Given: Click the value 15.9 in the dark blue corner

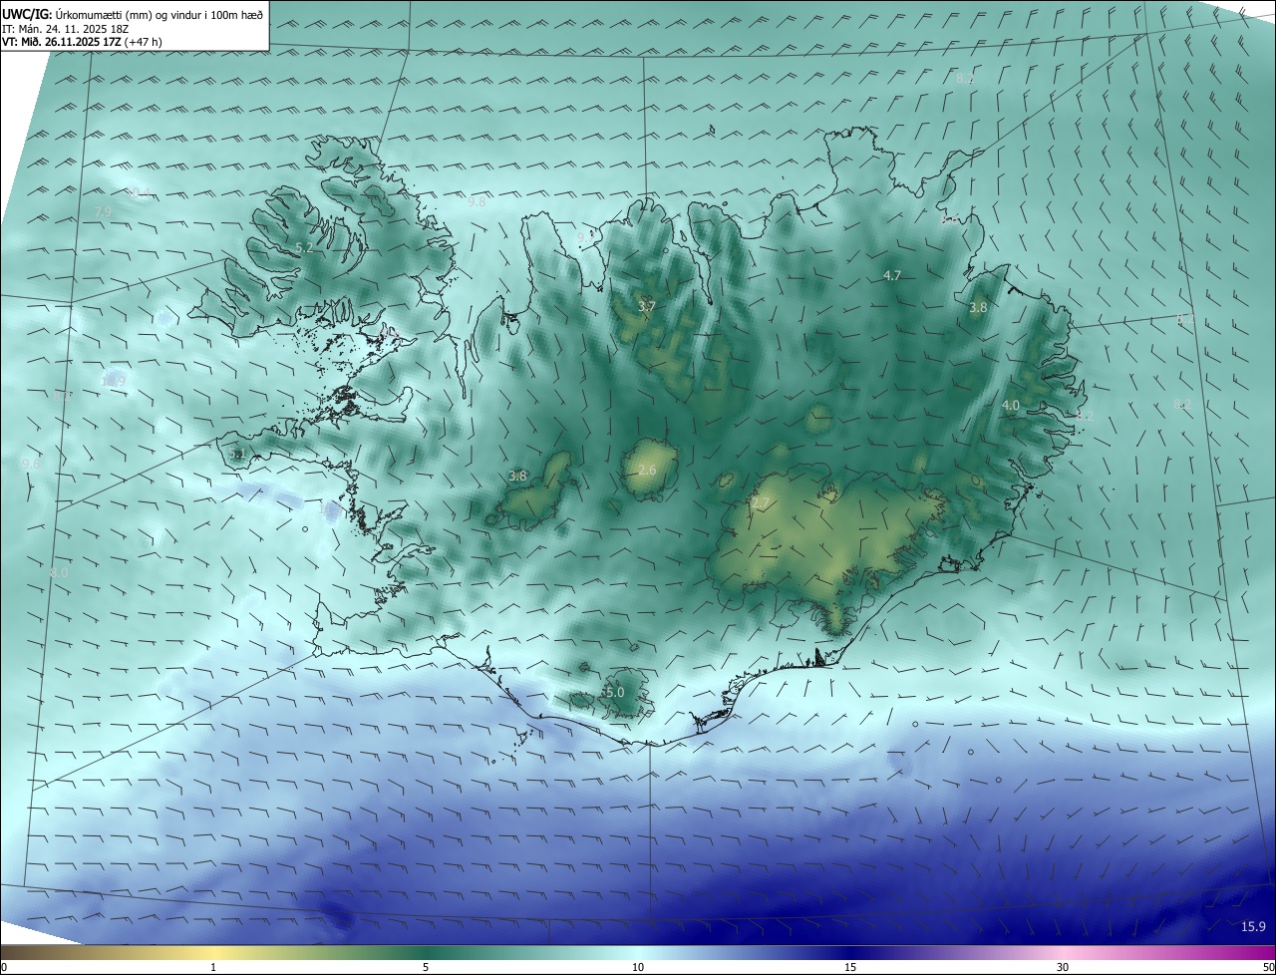Looking at the screenshot, I should pos(1253,927).
